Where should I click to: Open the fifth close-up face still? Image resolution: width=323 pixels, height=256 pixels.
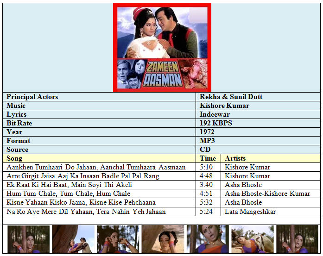click(208, 239)
